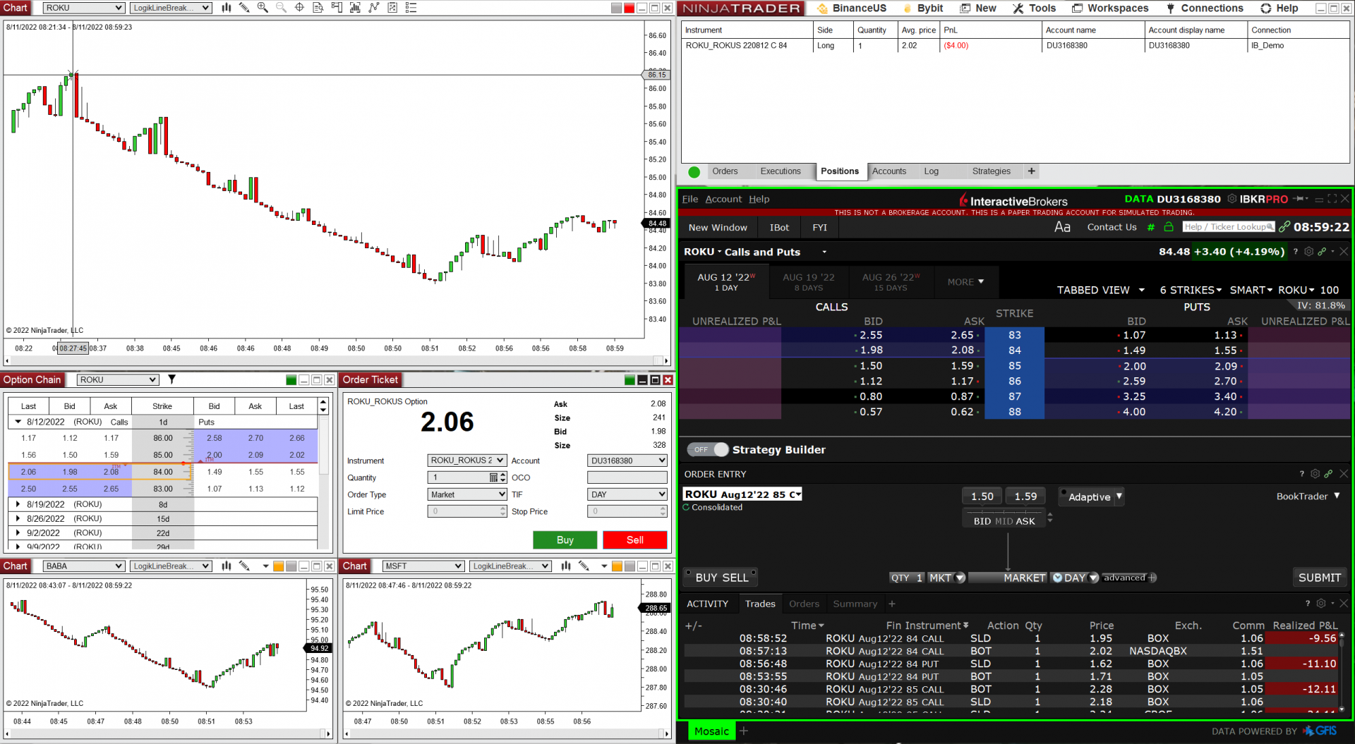Click the Contact Us link
The height and width of the screenshot is (744, 1355).
pos(1112,227)
